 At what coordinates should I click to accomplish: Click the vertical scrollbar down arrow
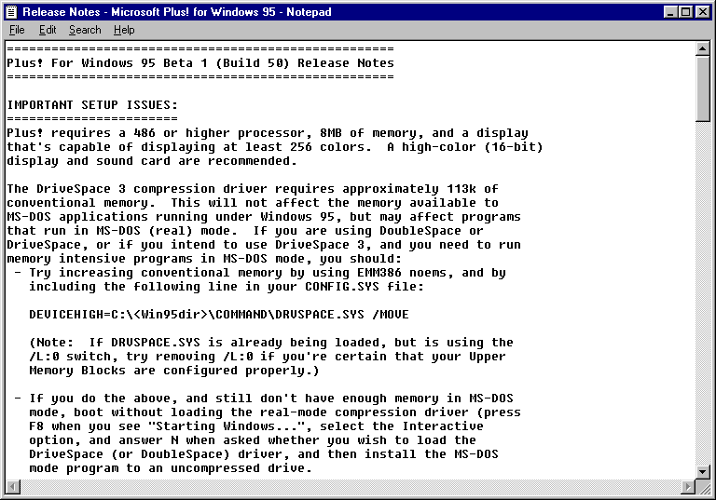(x=702, y=472)
